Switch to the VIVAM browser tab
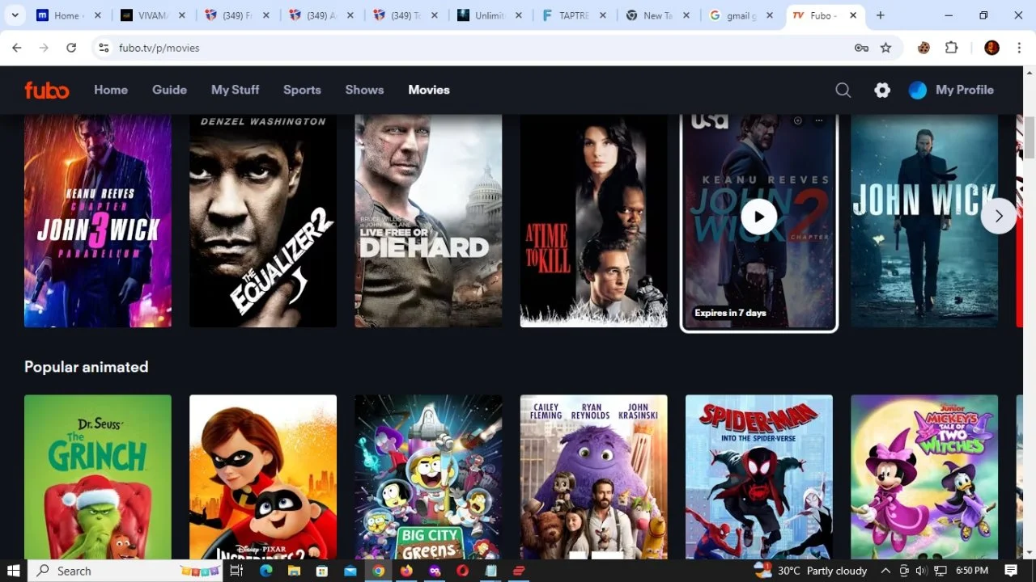The height and width of the screenshot is (582, 1036). click(151, 15)
